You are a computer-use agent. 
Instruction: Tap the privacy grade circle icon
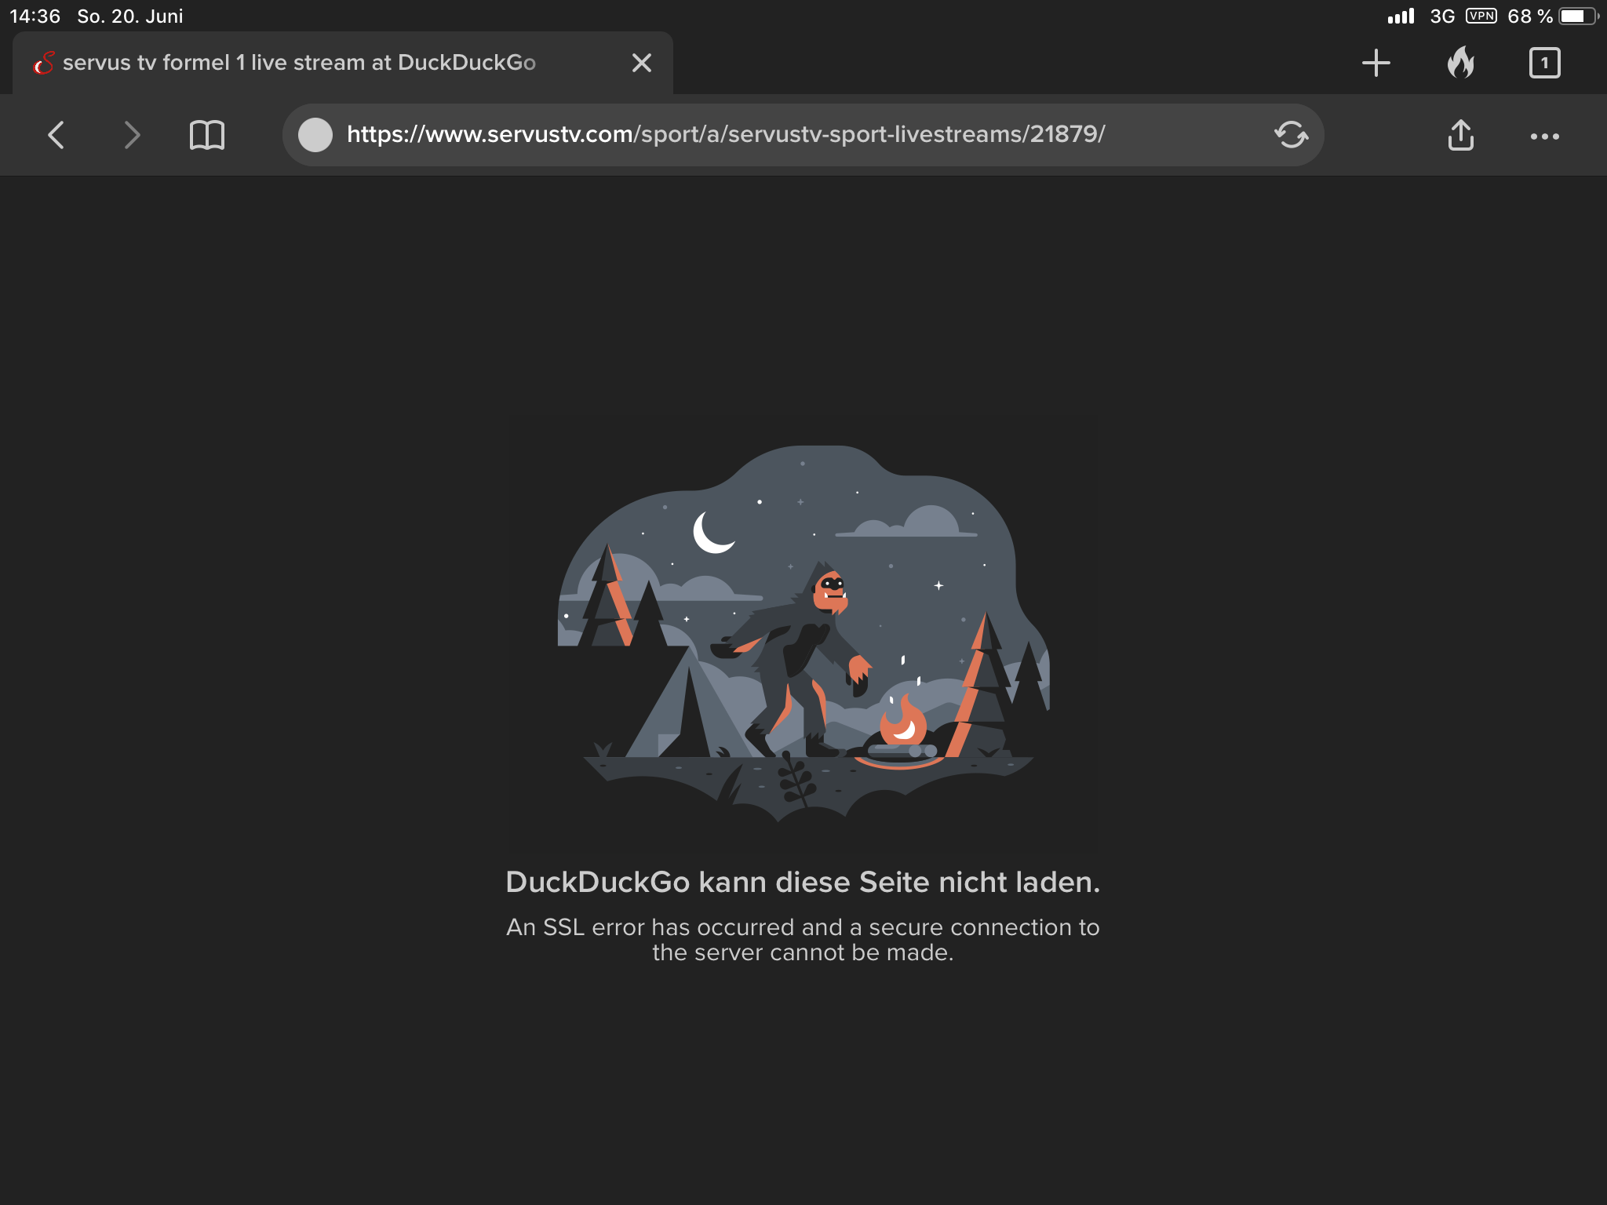[315, 135]
